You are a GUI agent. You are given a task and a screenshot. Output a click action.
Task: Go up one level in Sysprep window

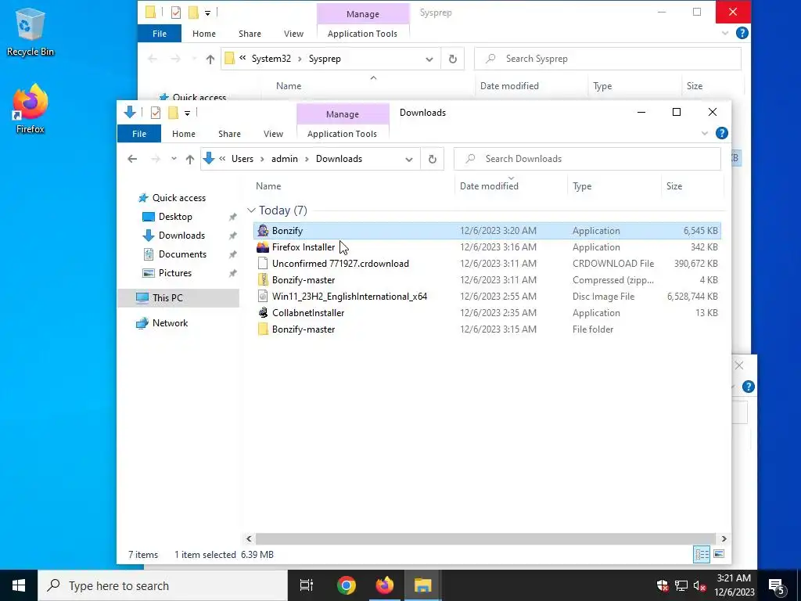(x=210, y=59)
